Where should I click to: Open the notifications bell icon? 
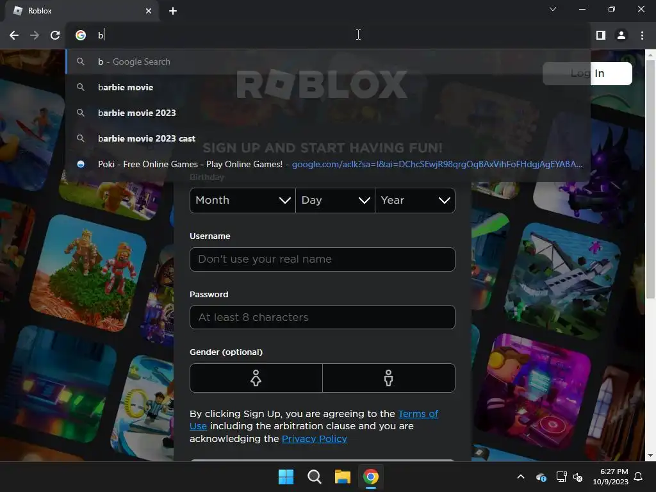(x=639, y=477)
